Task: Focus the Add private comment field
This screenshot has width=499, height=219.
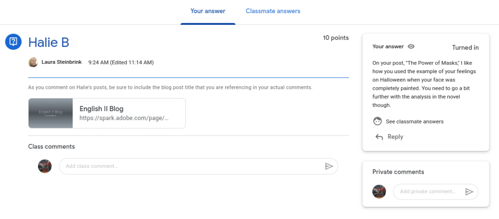Action: point(428,192)
